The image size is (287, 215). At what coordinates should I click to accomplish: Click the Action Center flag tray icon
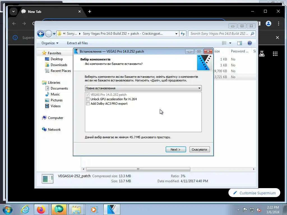coord(245,210)
